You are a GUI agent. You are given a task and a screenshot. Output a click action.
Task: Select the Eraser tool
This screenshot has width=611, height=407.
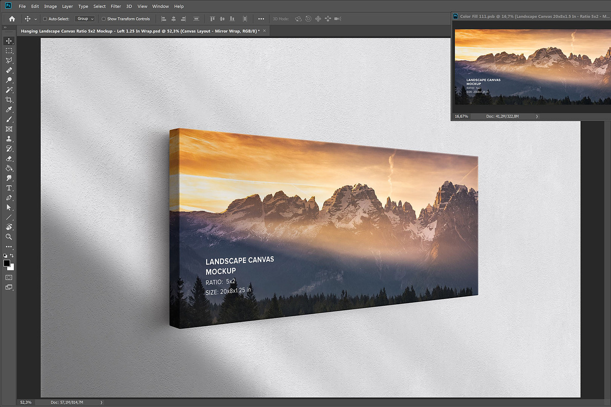click(9, 159)
